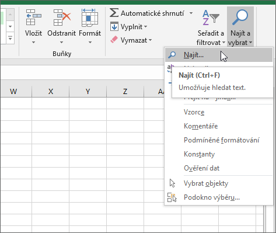Click the Podokno výběru icon
This screenshot has height=233, width=276.
172,197
